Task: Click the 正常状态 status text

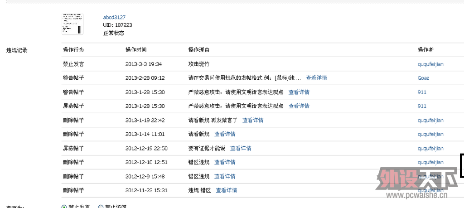Action: tap(114, 33)
